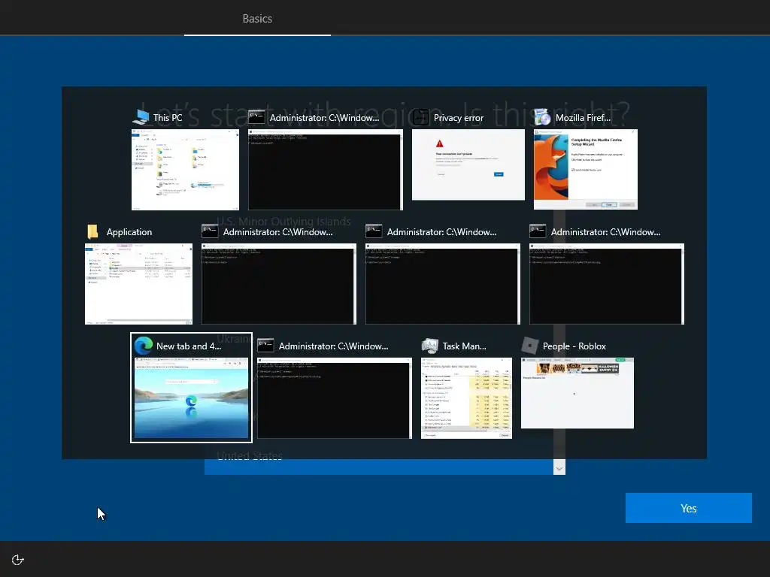Click the Edge icon for New tab

(x=144, y=346)
